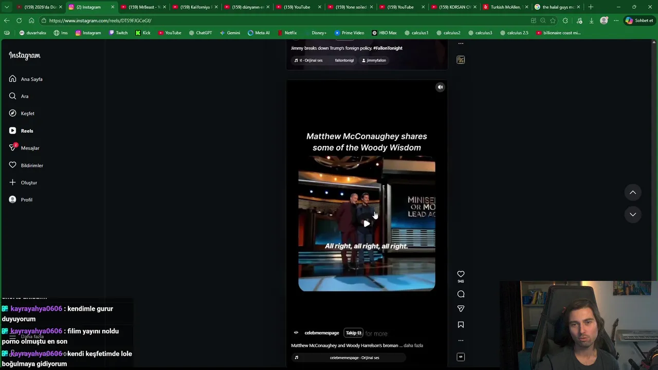
Task: Open Netflix bookmark
Action: click(x=287, y=33)
